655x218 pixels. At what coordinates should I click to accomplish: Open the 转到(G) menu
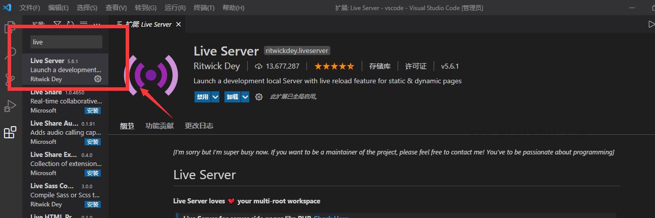point(146,8)
